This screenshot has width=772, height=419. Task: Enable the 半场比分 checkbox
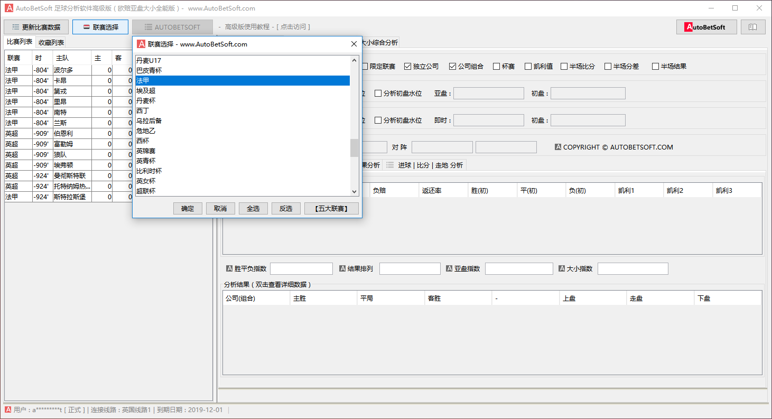click(x=564, y=67)
